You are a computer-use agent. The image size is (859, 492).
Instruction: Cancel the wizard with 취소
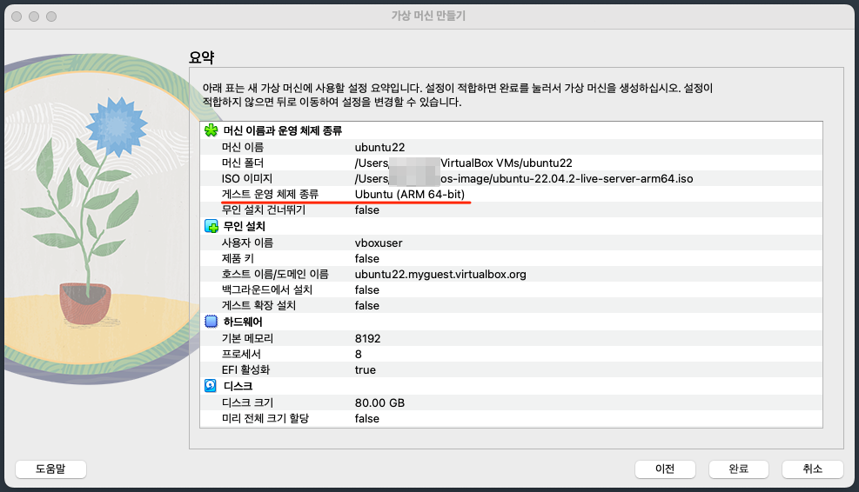click(812, 469)
